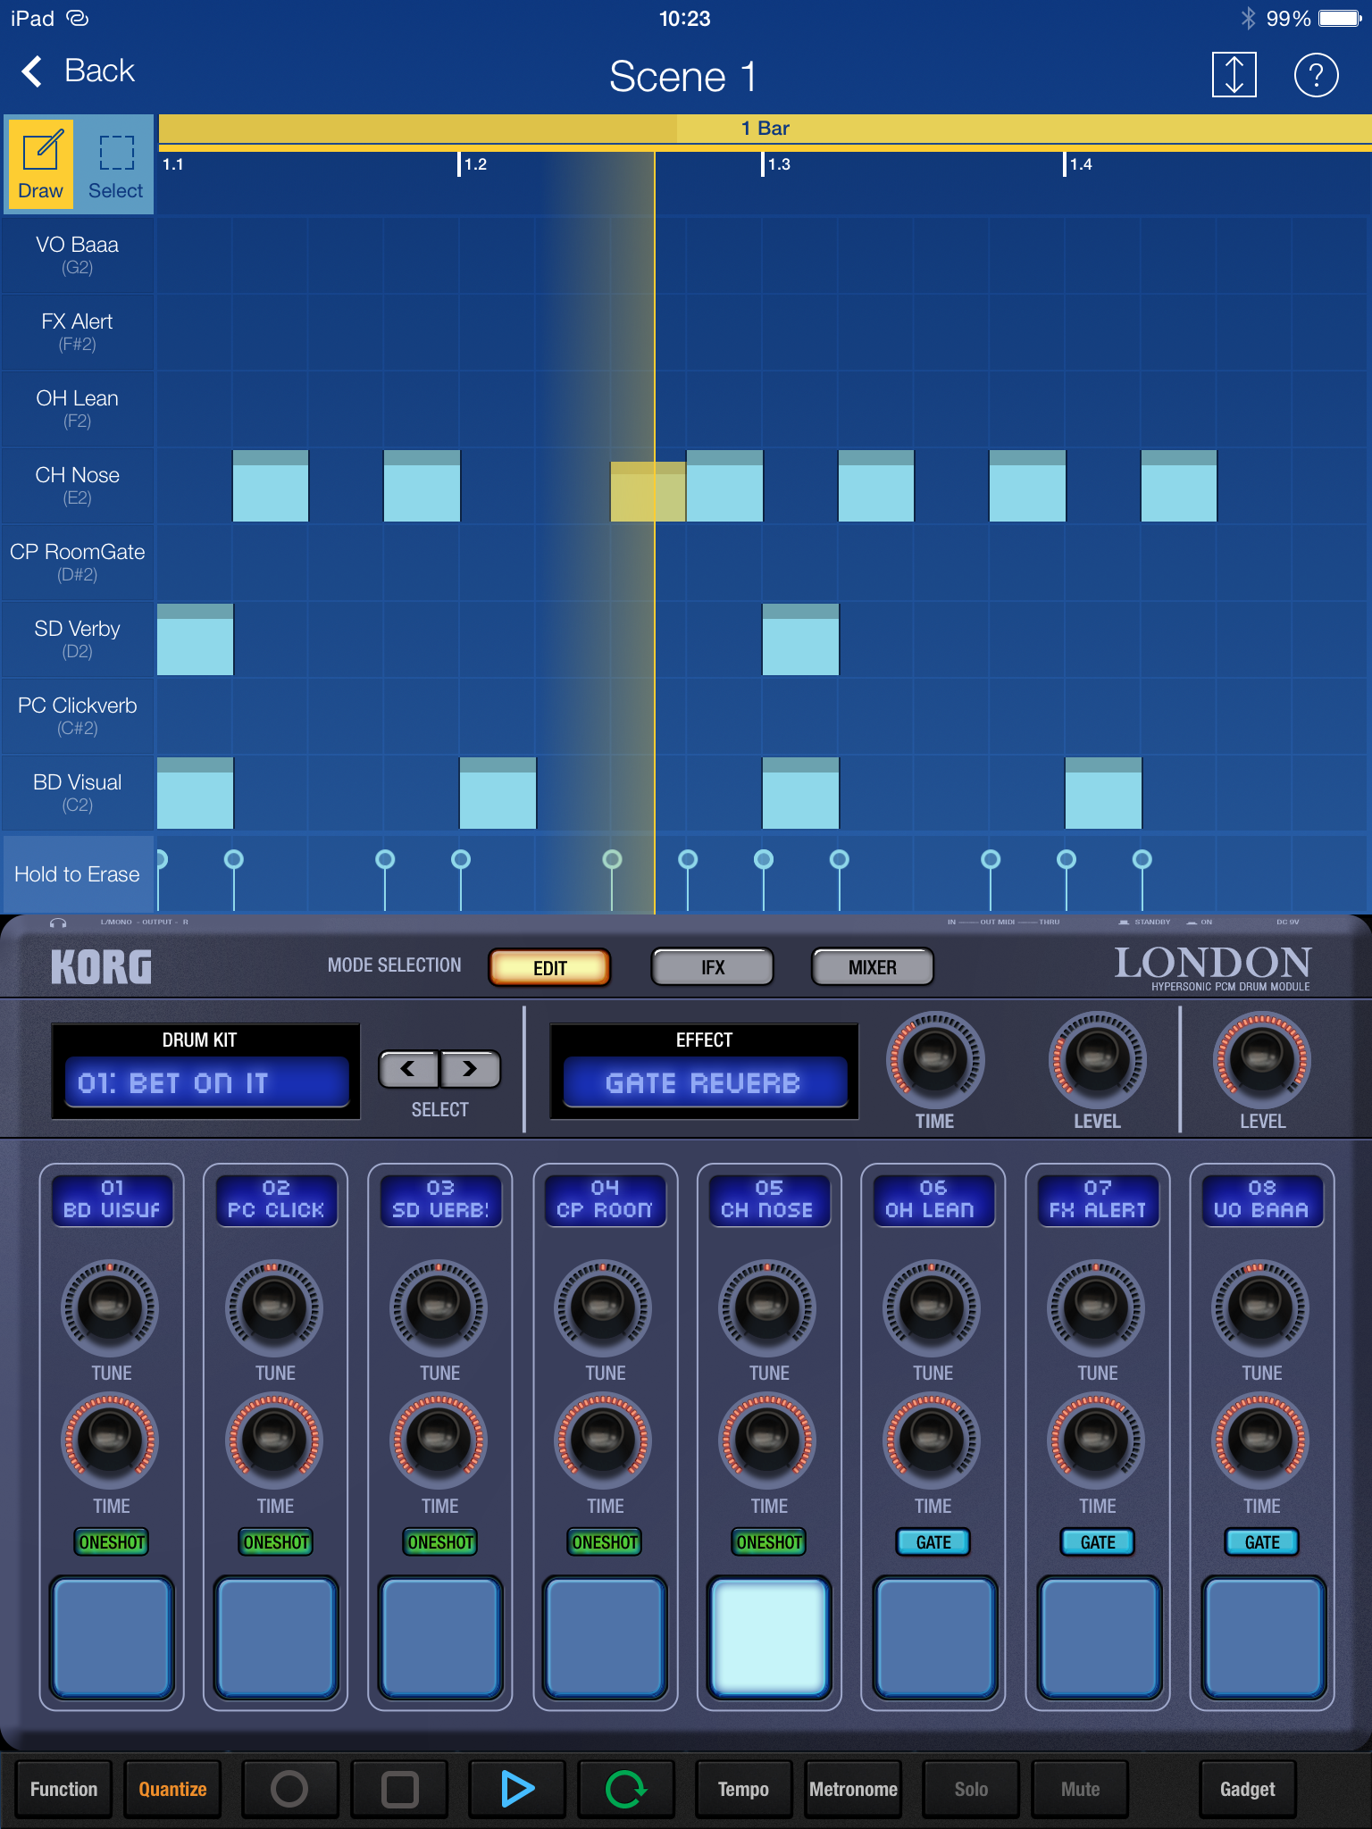Select the CH Nose (E2) track row
The width and height of the screenshot is (1372, 1829).
[78, 485]
